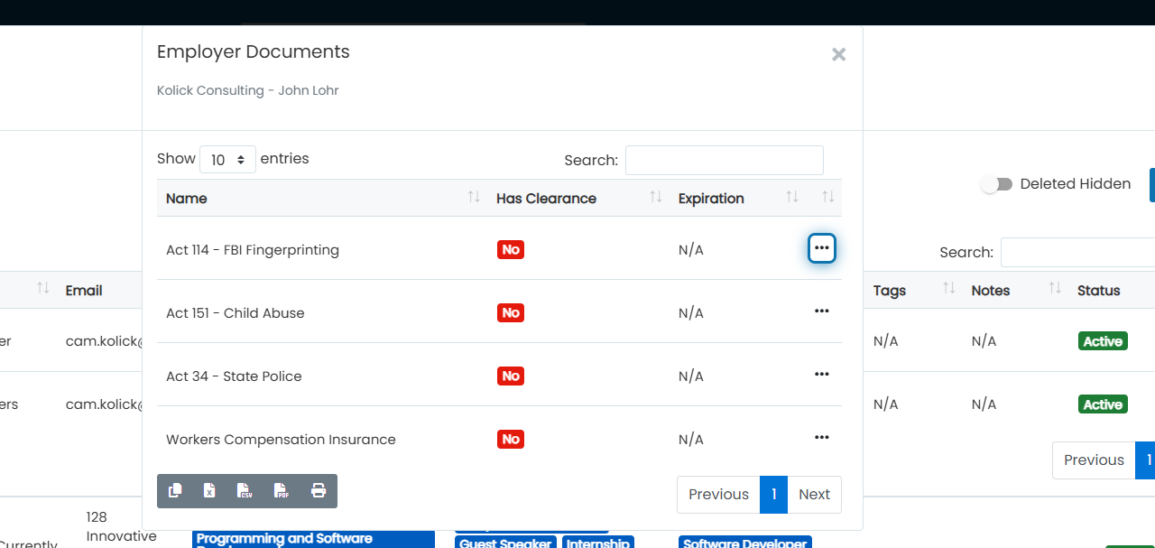Viewport: 1155px width, 548px height.
Task: Select Workers Compensation Insurance name
Action: point(281,440)
